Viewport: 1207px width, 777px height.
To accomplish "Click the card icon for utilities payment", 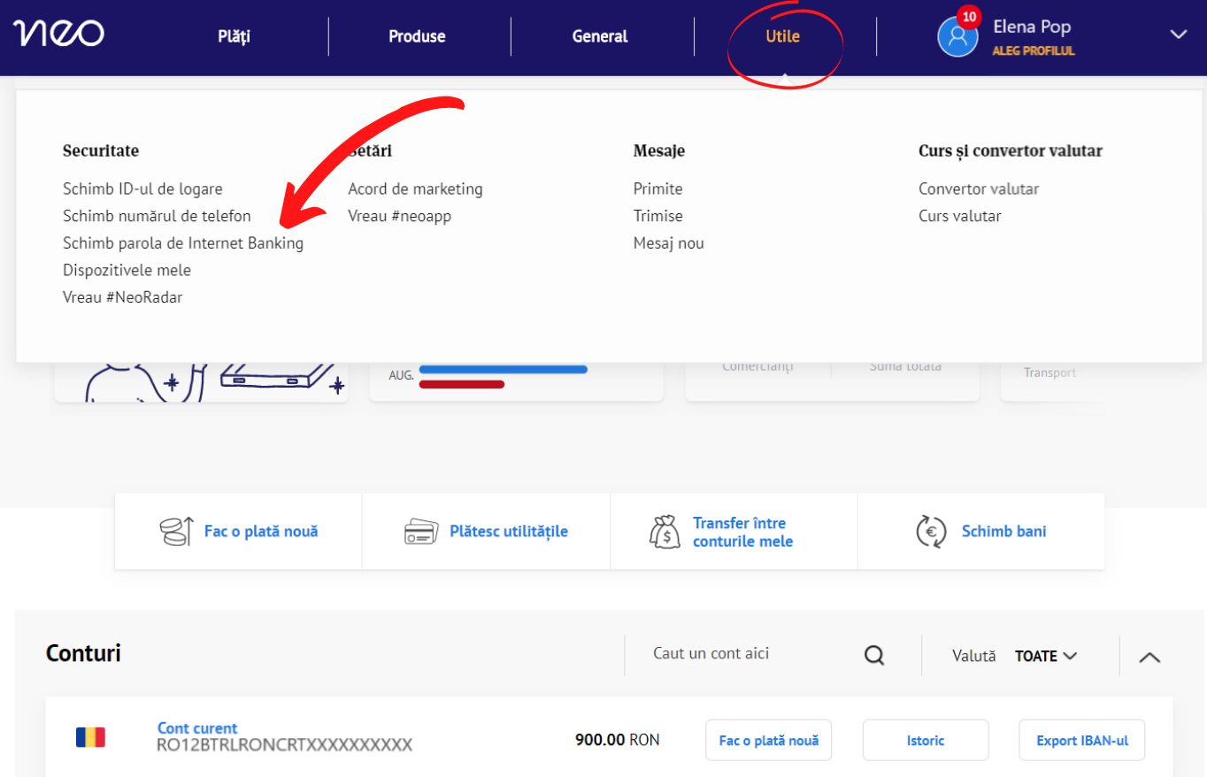I will [x=421, y=532].
